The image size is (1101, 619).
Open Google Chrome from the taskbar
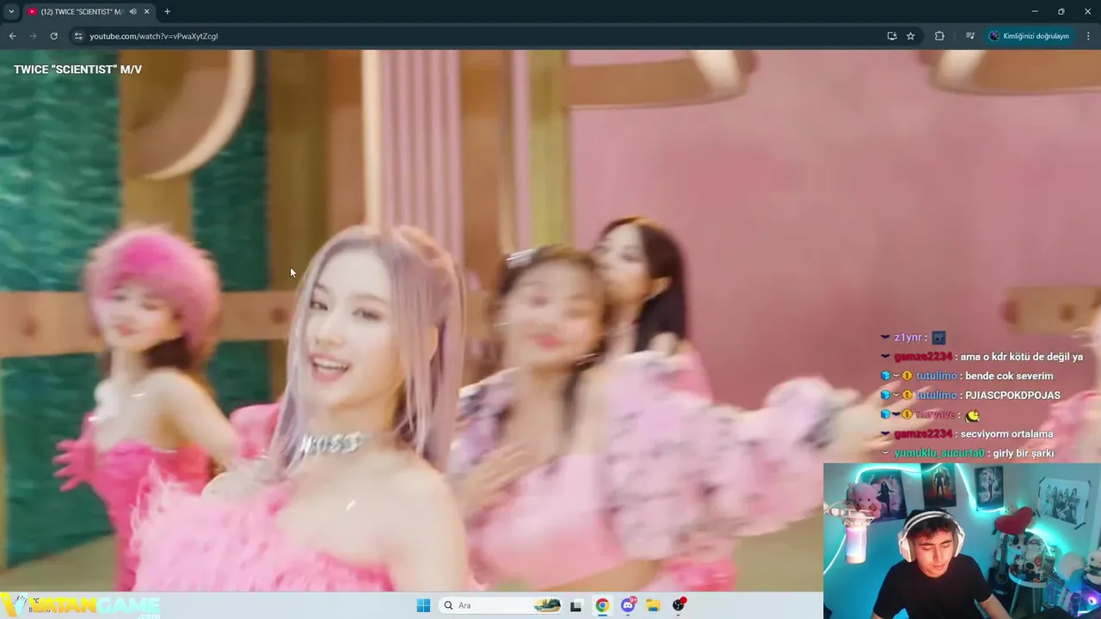pyautogui.click(x=602, y=605)
